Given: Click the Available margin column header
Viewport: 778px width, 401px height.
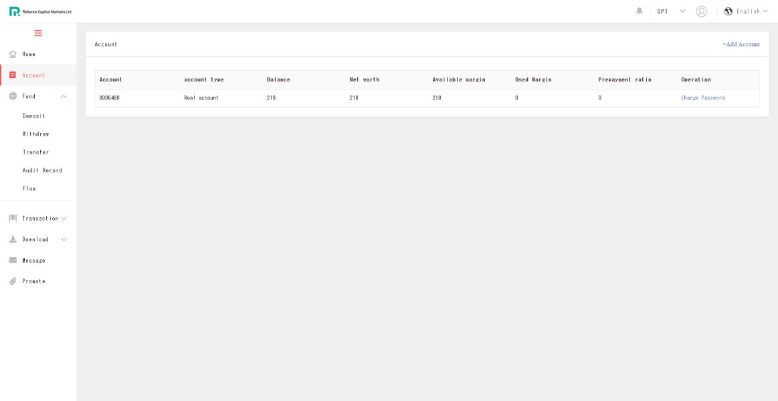Looking at the screenshot, I should pyautogui.click(x=458, y=80).
